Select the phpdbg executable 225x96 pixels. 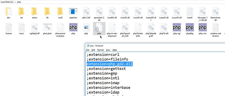coord(189,29)
